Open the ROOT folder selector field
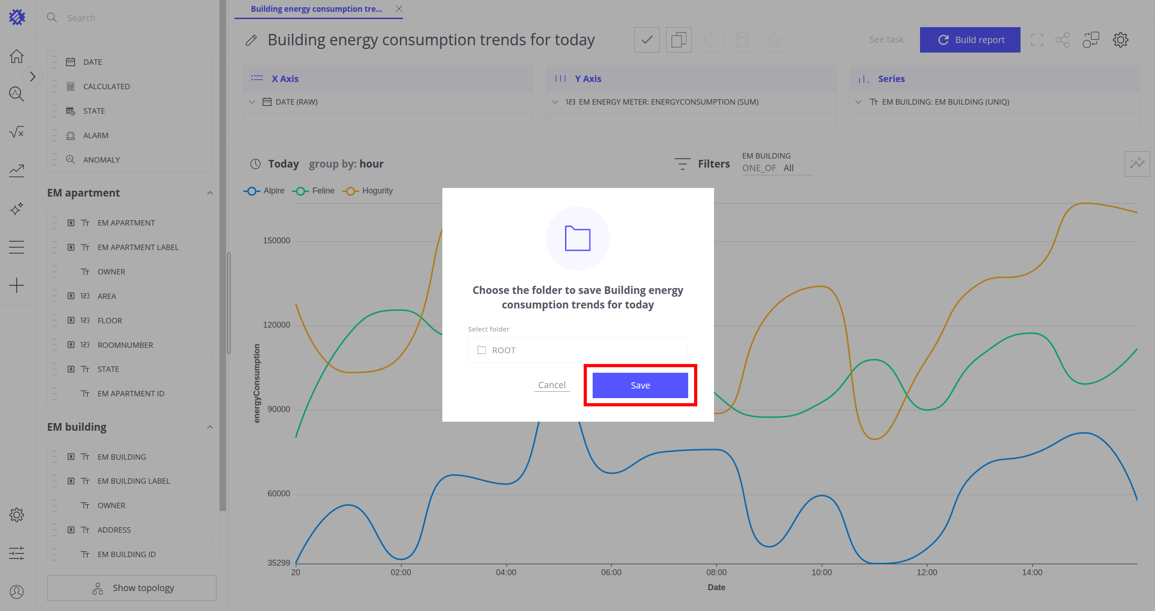The width and height of the screenshot is (1155, 611). pyautogui.click(x=577, y=350)
